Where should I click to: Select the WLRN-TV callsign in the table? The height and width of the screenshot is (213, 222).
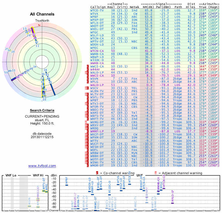[97, 91]
